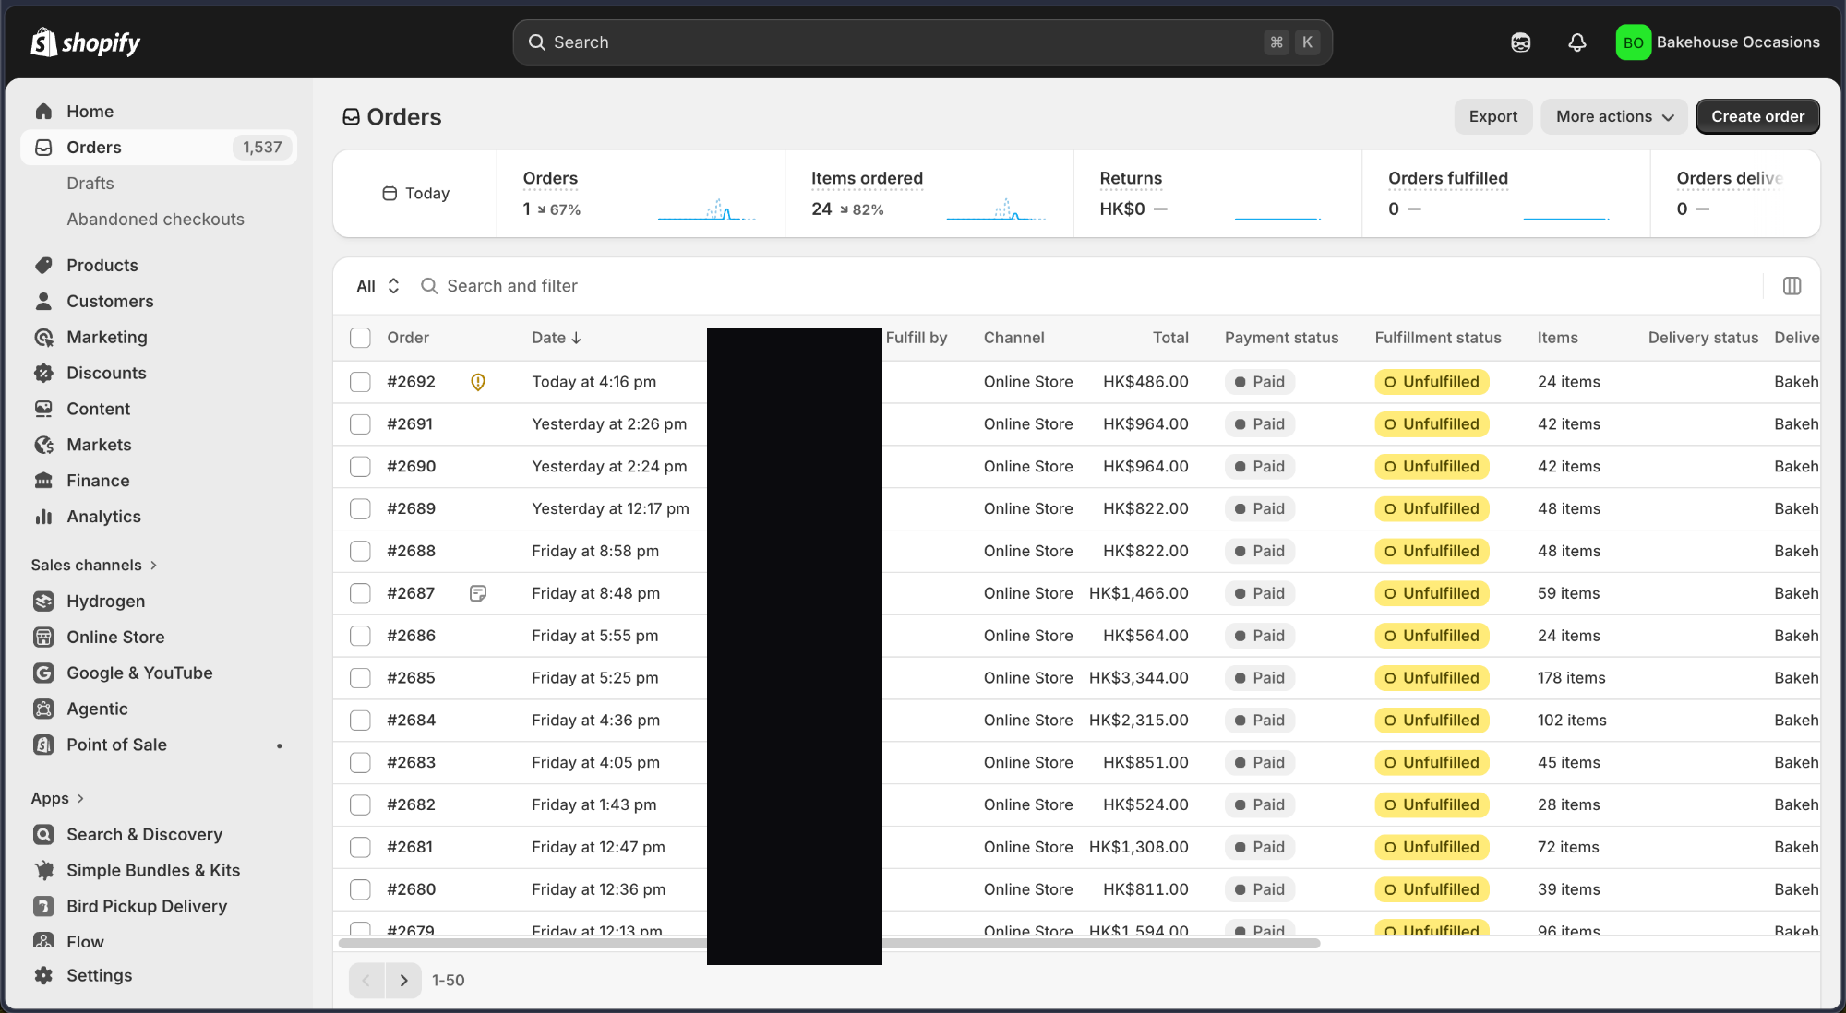Select the checkbox for order #2681
Viewport: 1846px width, 1013px height.
click(360, 847)
